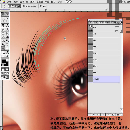This screenshot has height=130, width=130.
Task: Toggle the auto add/delete checkbox
Action: click(24, 6)
